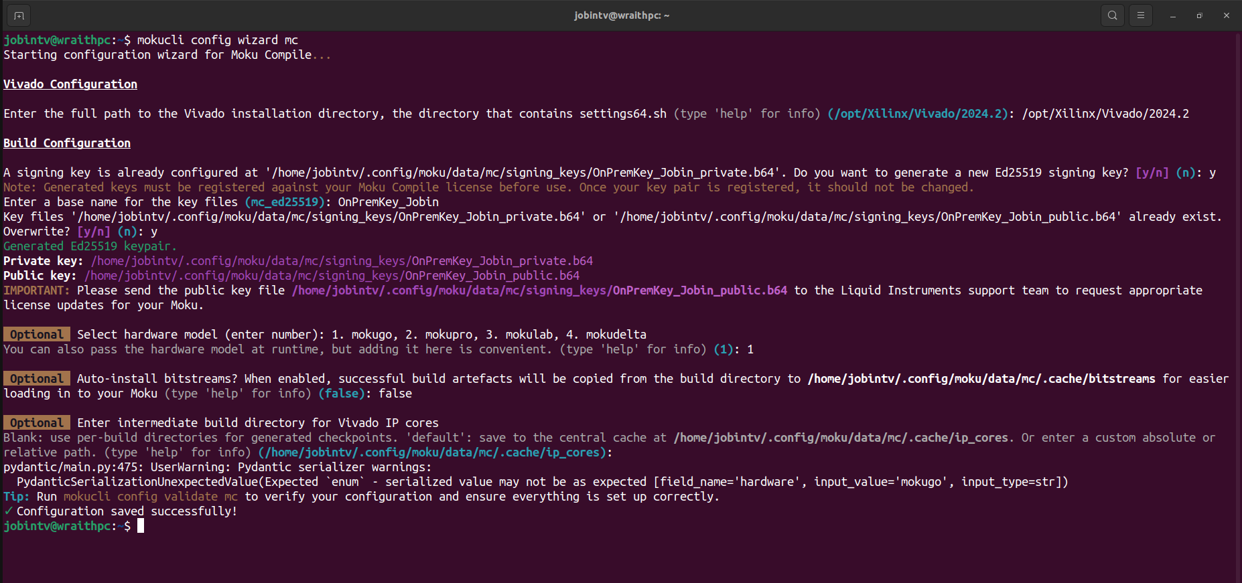Click the default key name (mc_ed25519)
This screenshot has height=583, width=1242.
point(285,202)
